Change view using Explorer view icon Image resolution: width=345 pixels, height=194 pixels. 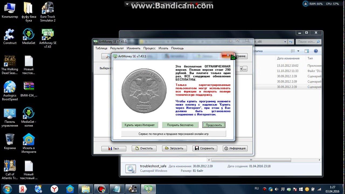click(x=293, y=51)
